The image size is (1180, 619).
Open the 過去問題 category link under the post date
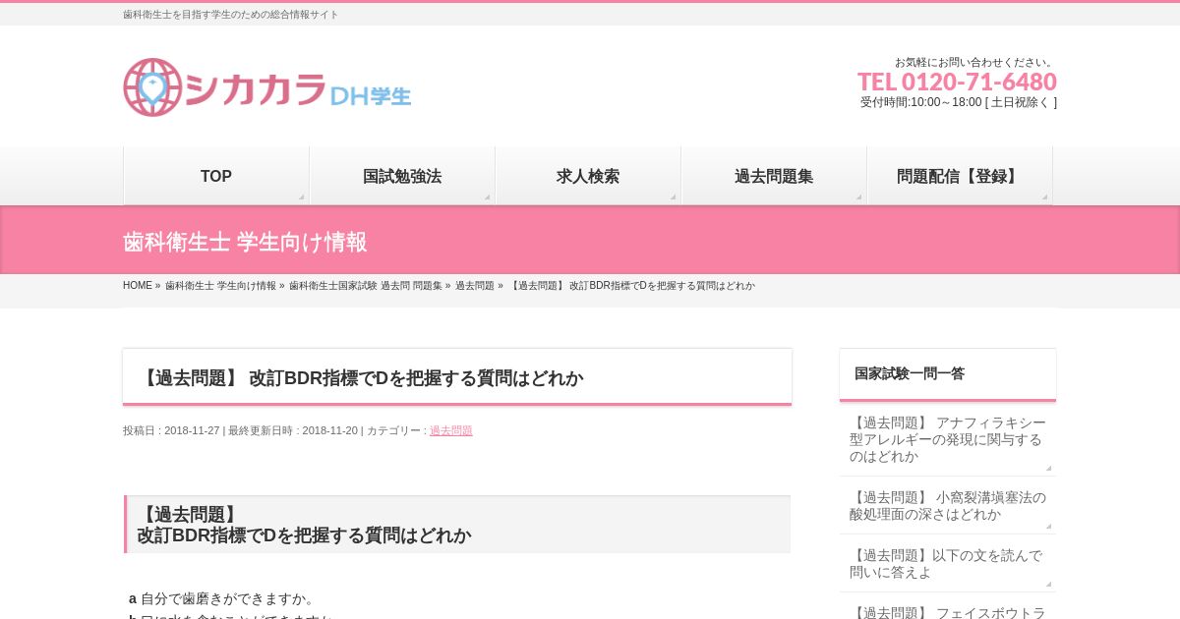[x=451, y=430]
